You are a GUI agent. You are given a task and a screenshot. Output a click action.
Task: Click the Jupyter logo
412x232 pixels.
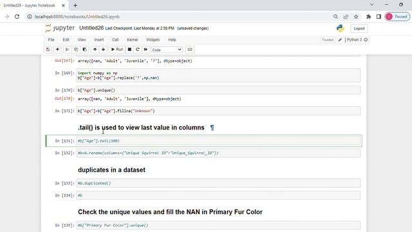pyautogui.click(x=60, y=28)
